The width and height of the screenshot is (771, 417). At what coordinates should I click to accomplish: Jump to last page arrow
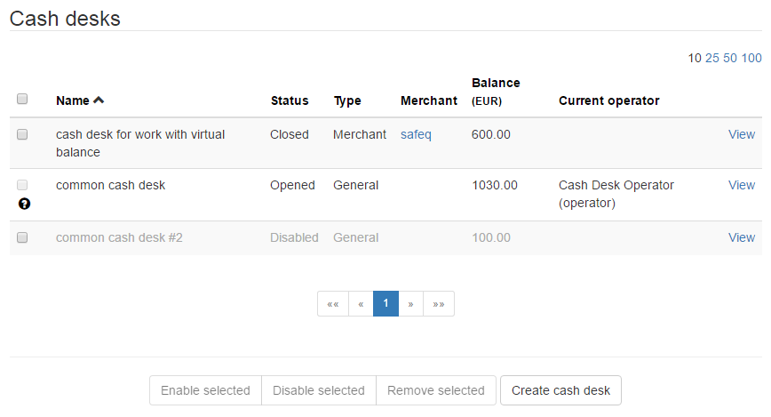pos(439,304)
